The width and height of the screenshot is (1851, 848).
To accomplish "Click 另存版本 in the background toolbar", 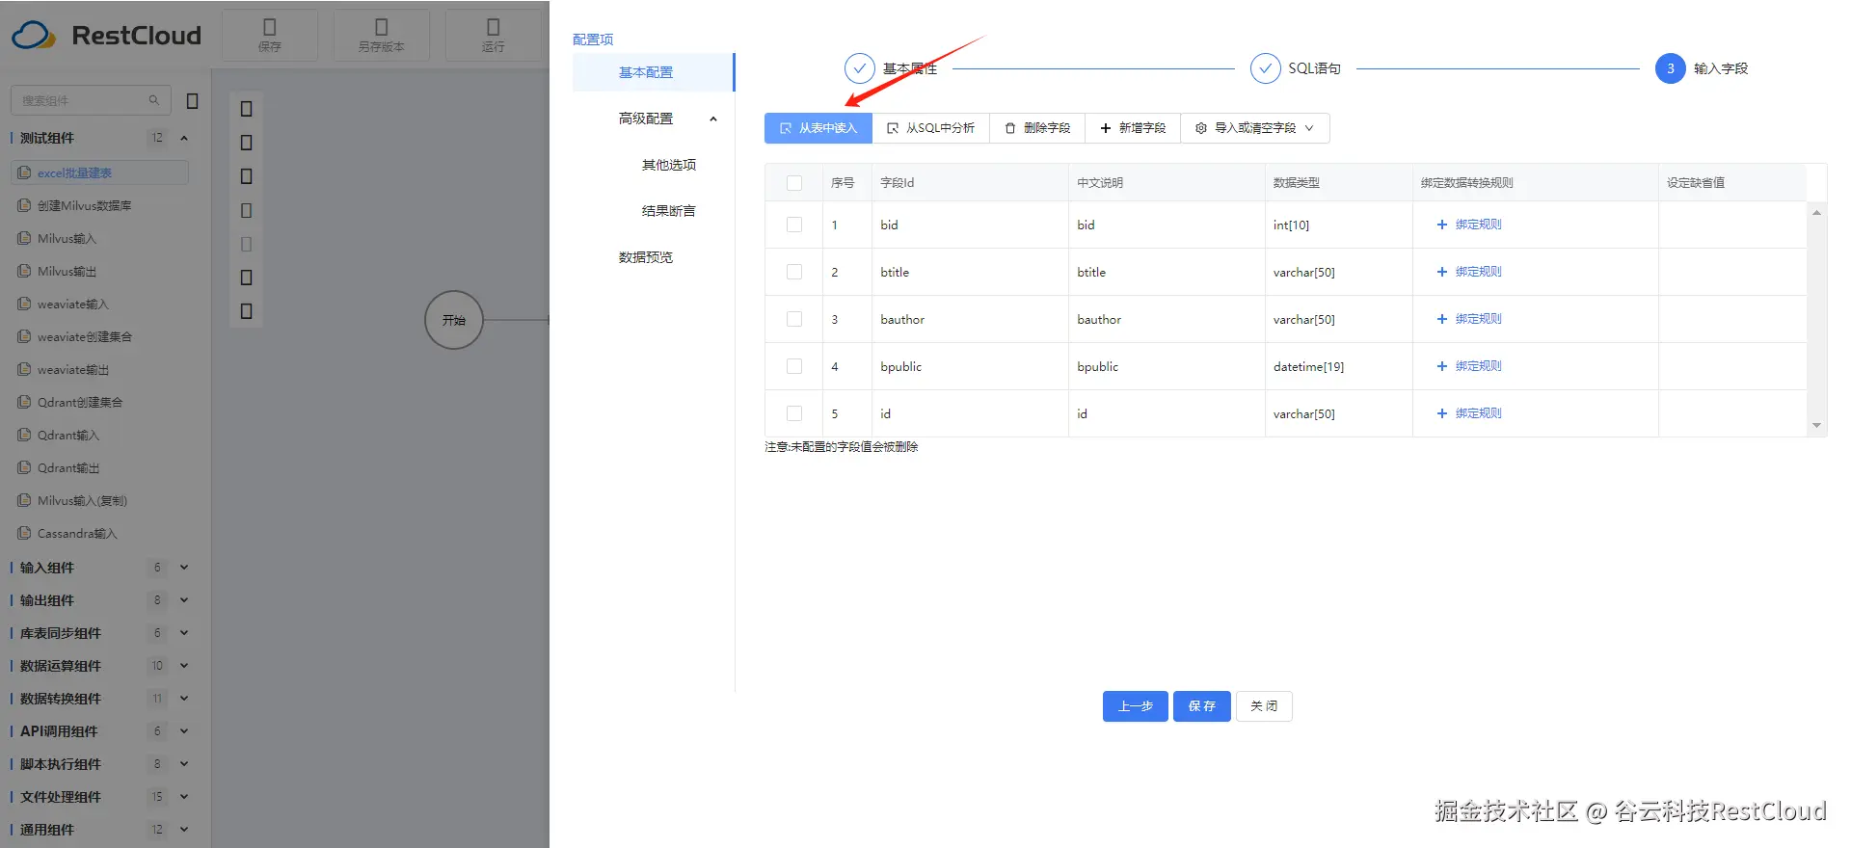I will click(x=382, y=35).
